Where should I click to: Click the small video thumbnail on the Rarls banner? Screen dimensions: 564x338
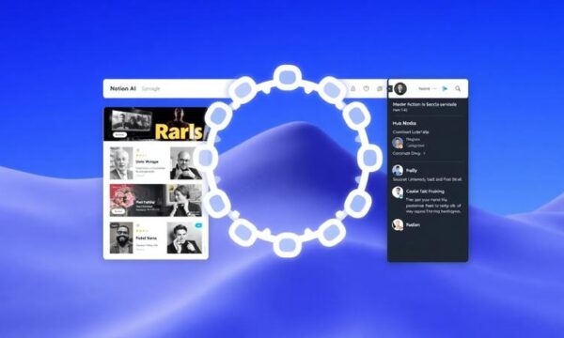[132, 120]
